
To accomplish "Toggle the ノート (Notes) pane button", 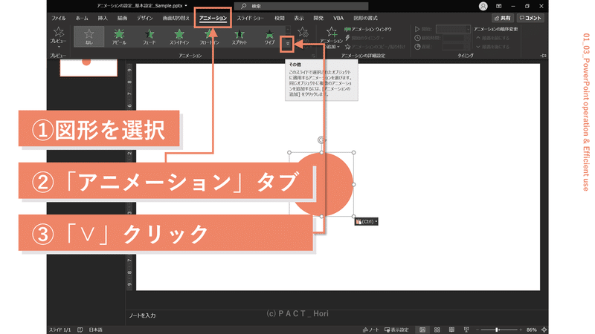I will [370, 330].
